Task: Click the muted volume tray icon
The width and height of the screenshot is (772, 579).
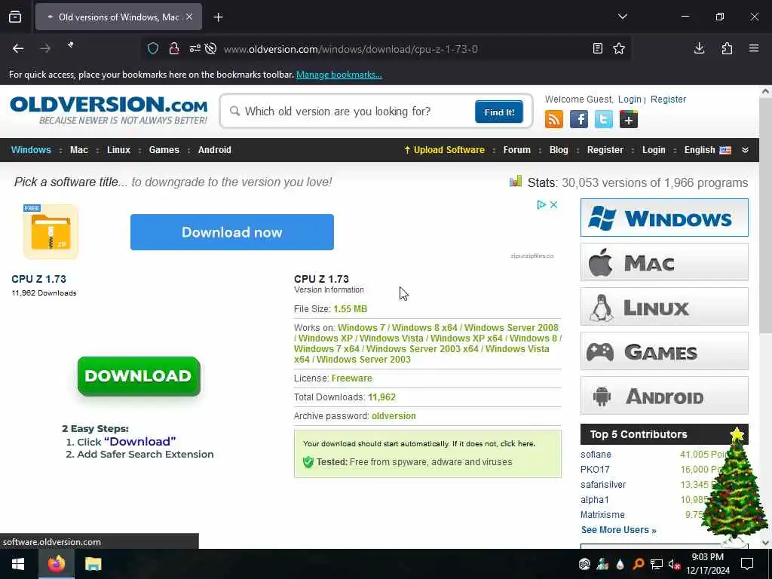Action: coord(674,564)
